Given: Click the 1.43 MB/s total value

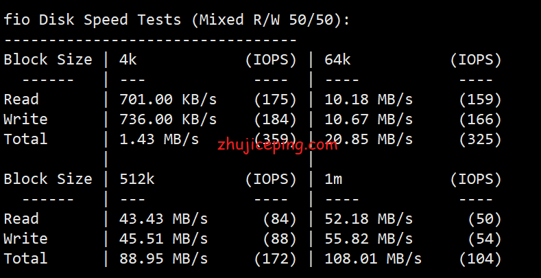Looking at the screenshot, I should click(159, 139).
